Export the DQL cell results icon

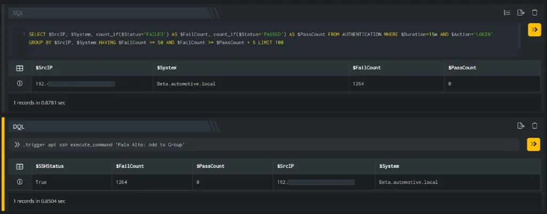point(521,126)
